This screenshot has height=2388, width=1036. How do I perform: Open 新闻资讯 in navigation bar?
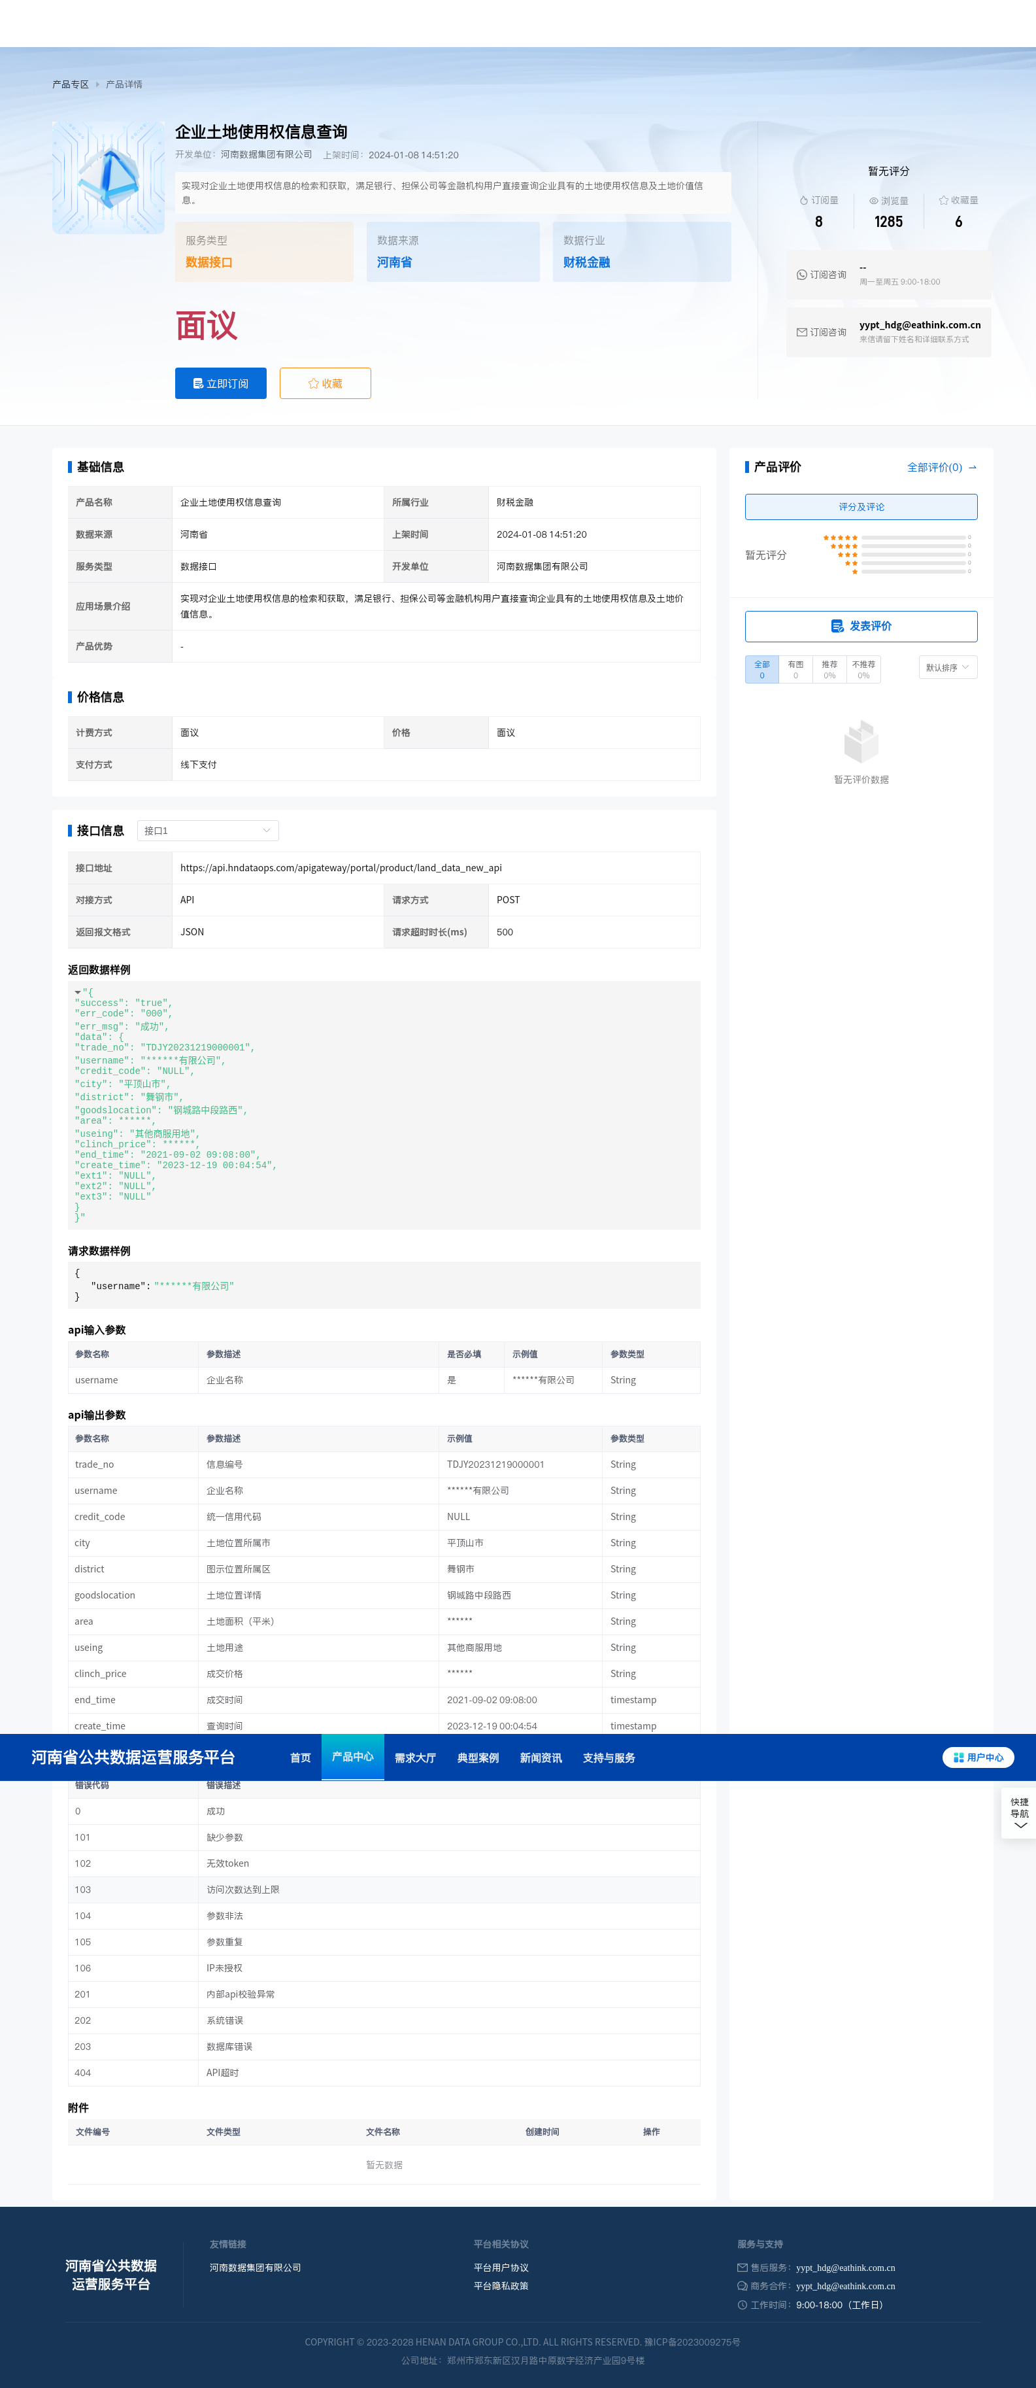[x=541, y=1757]
